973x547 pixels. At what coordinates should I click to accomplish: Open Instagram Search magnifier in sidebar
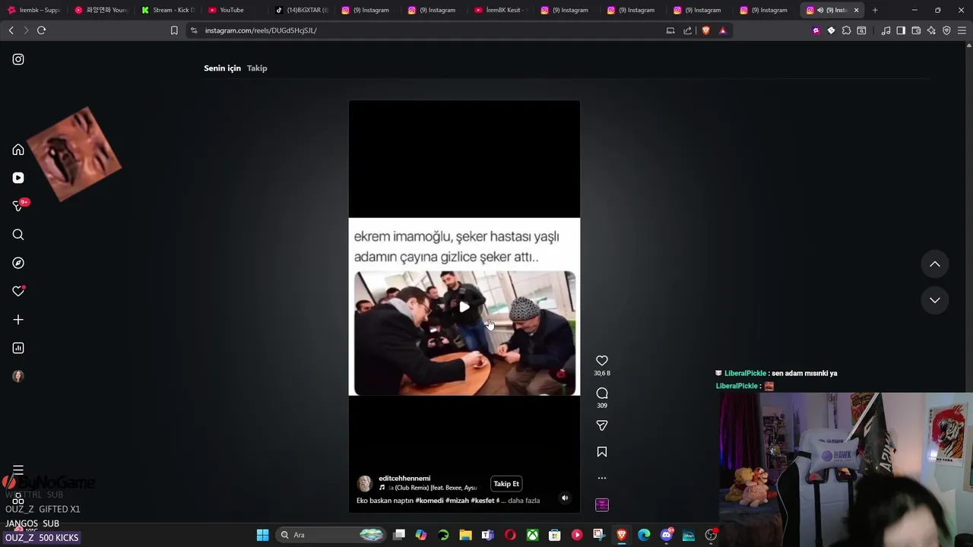[18, 235]
